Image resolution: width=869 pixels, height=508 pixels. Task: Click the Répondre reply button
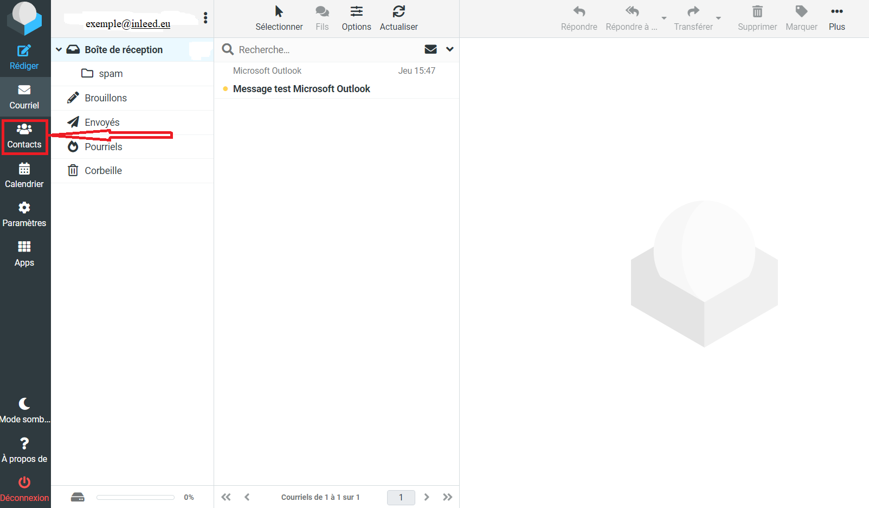(579, 18)
